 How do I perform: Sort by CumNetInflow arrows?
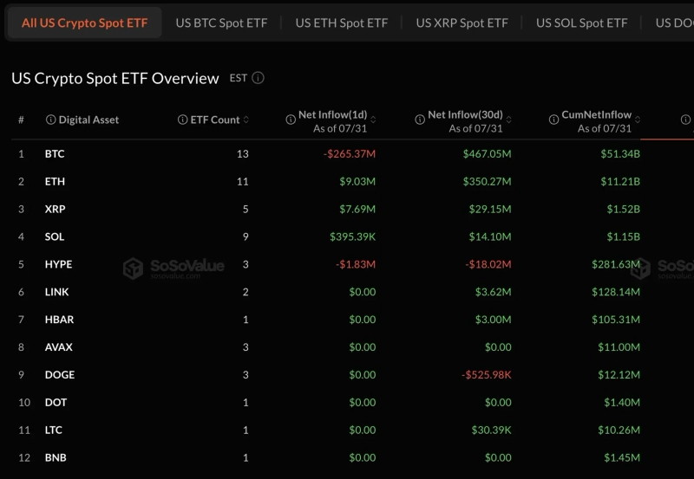click(638, 120)
